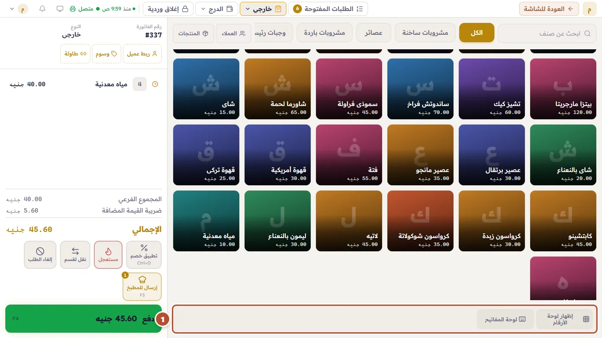This screenshot has width=602, height=338.
Task: Add قهوة تركى product card
Action: point(206,155)
